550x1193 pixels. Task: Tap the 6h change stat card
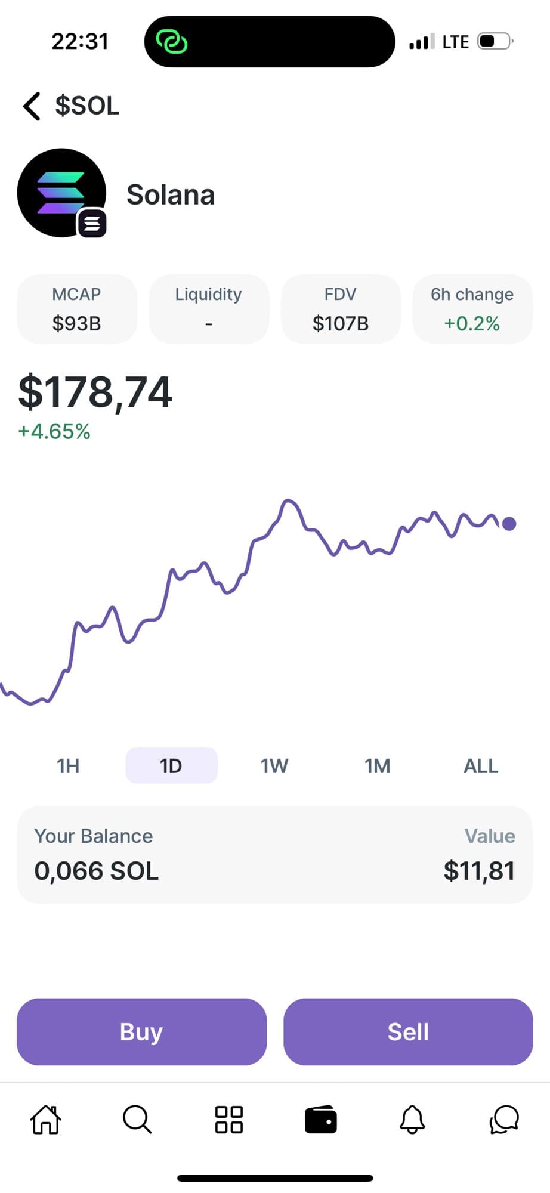point(472,309)
